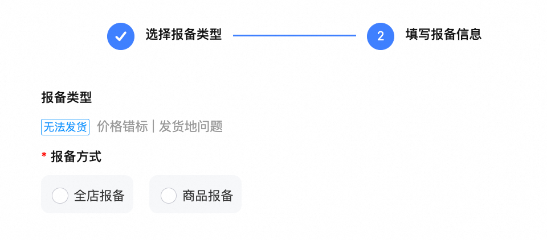Click the 报备类型 section heading
The width and height of the screenshot is (547, 240).
tap(67, 97)
